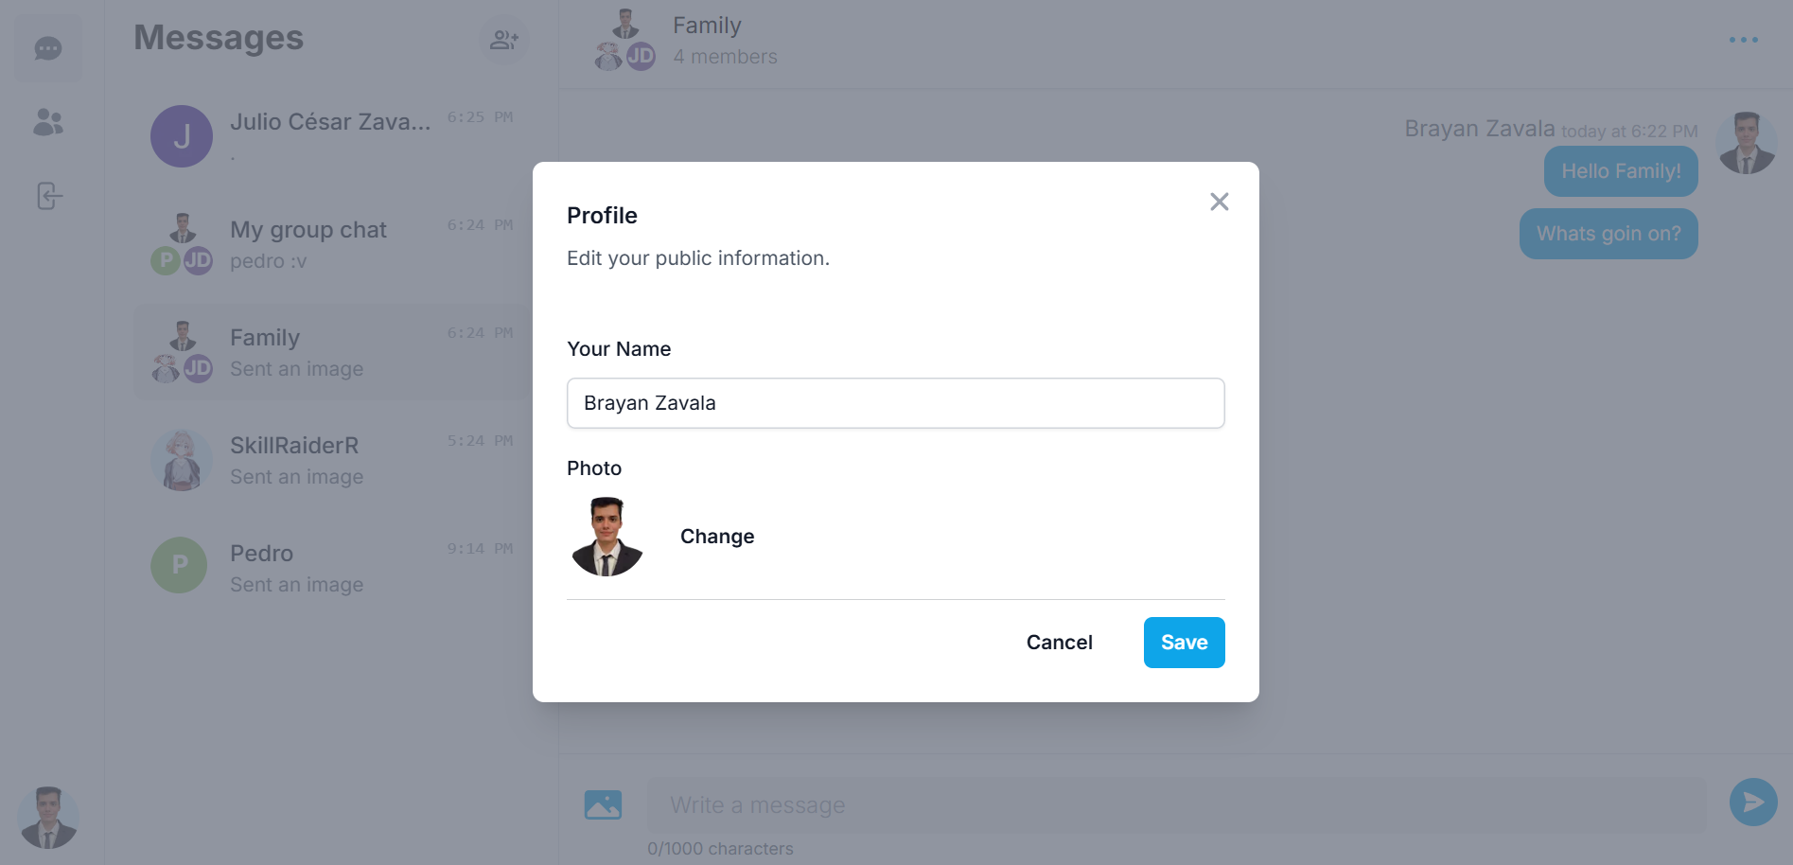The image size is (1793, 865).
Task: Open the SkillRaiderR conversation
Action: (332, 460)
